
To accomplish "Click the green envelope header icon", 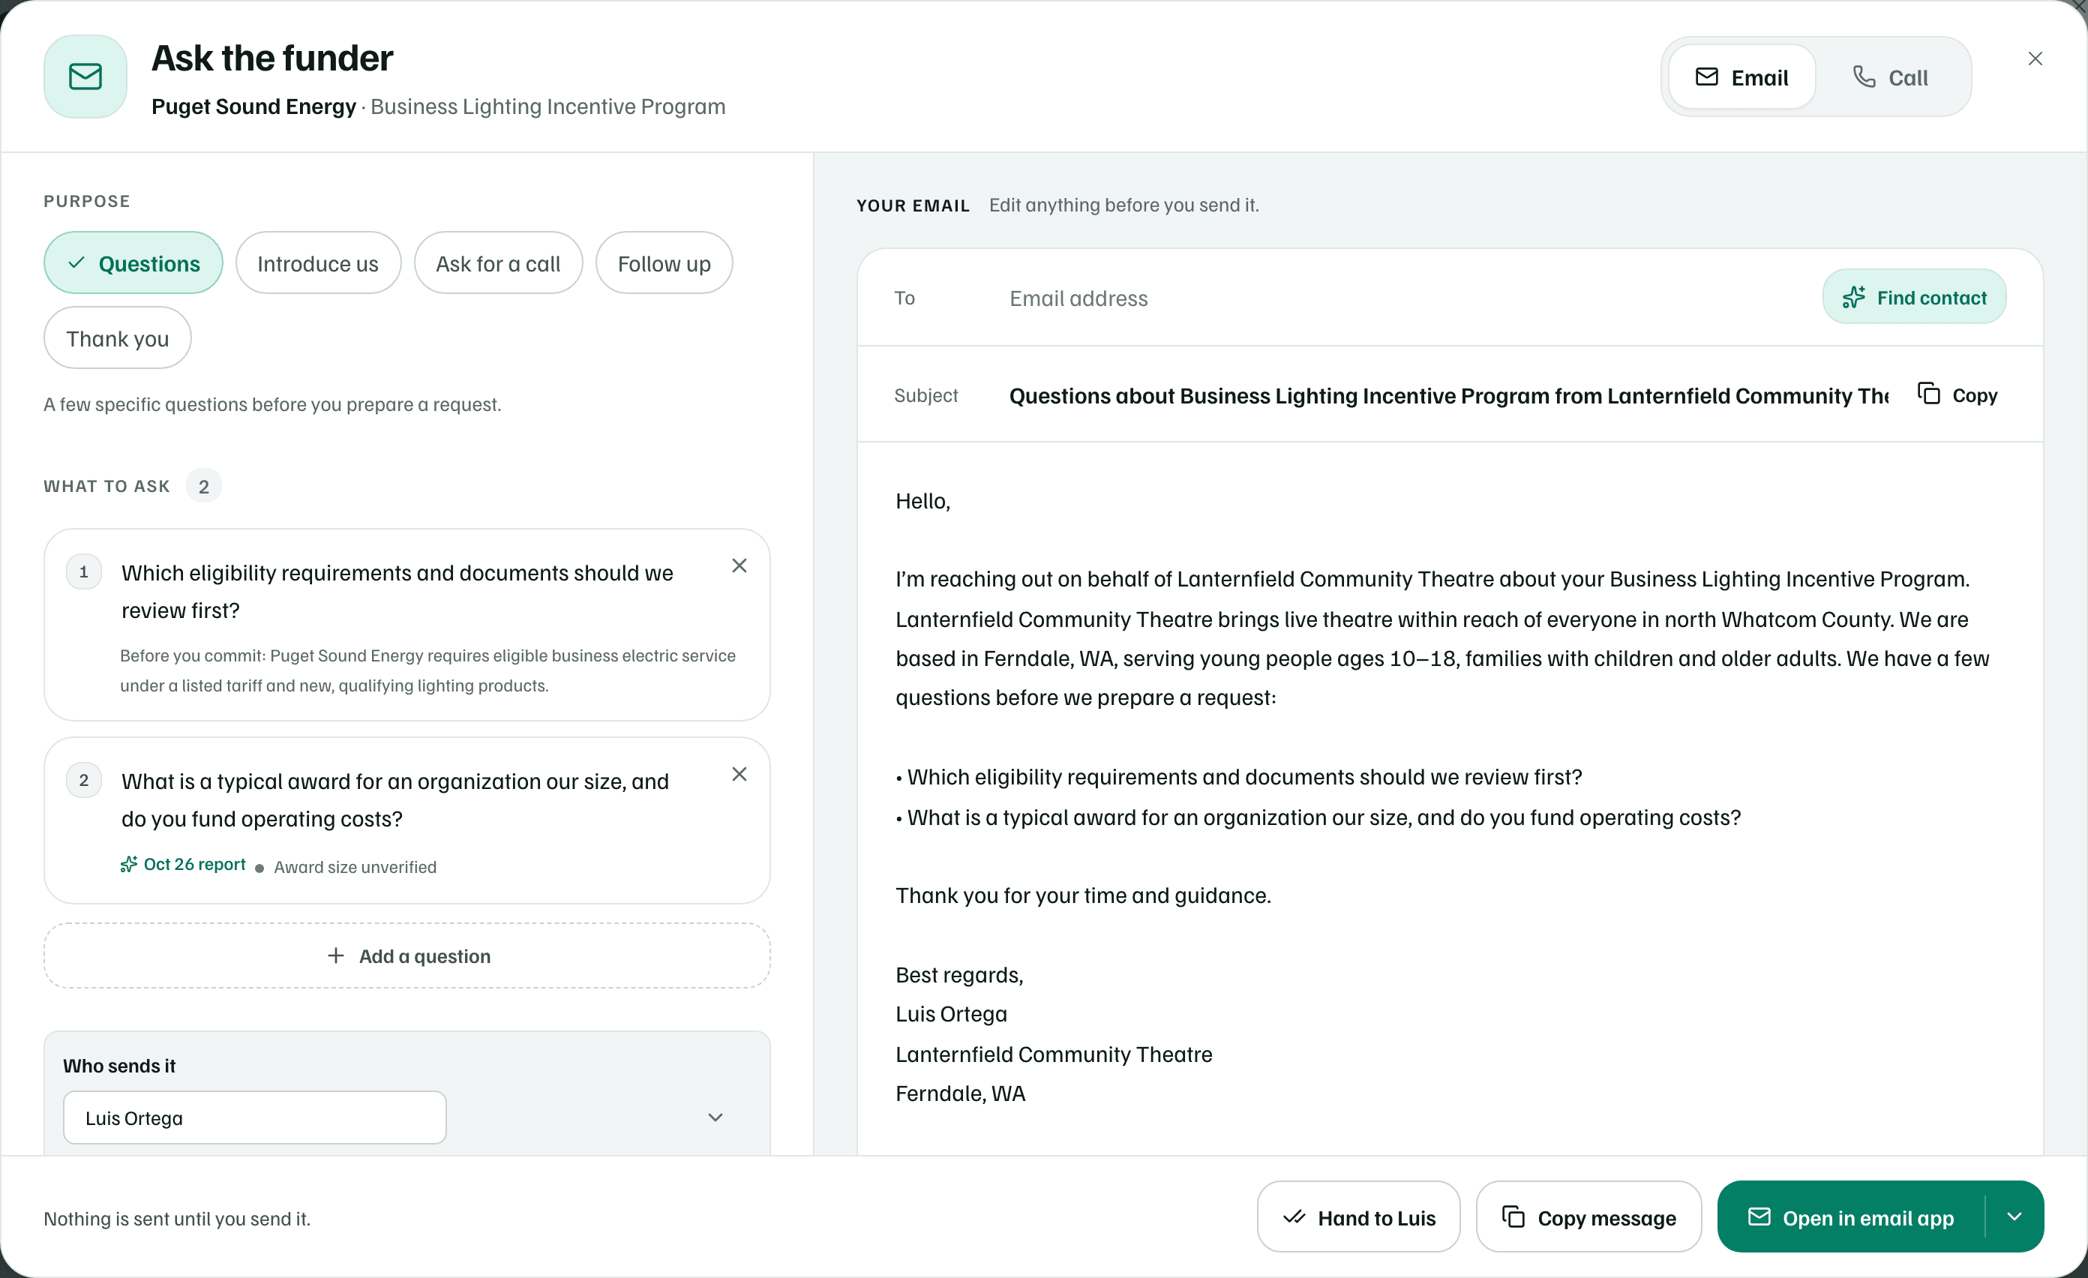I will [x=85, y=76].
